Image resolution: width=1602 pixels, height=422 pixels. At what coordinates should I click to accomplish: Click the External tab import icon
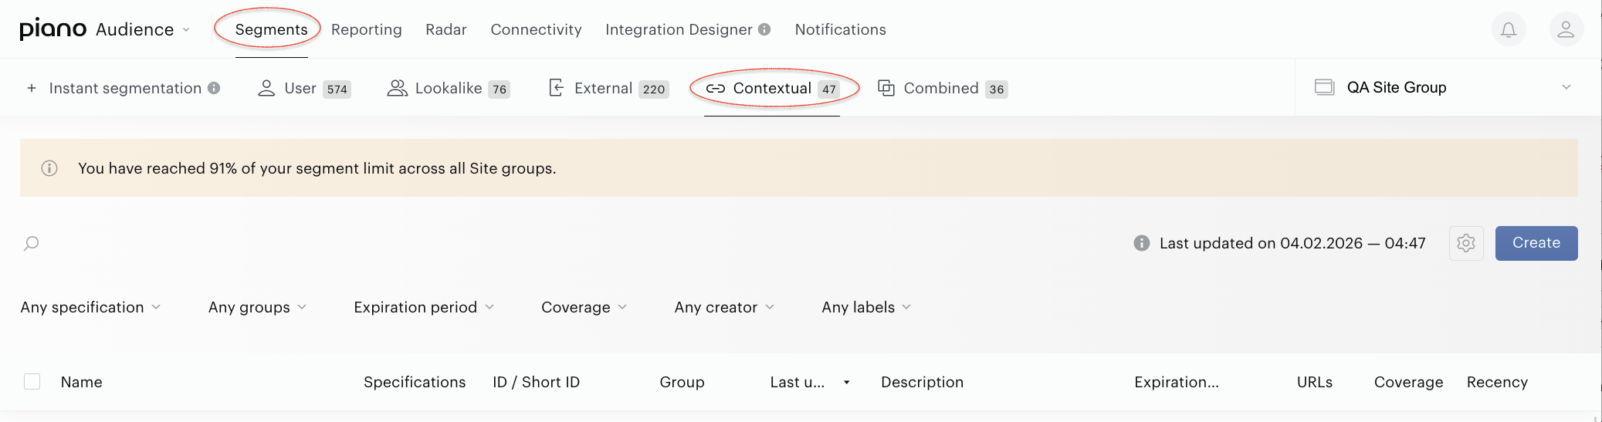point(556,88)
